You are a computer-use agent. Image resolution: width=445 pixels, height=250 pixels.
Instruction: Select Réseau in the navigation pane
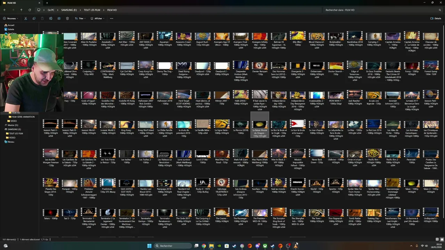coord(9,142)
